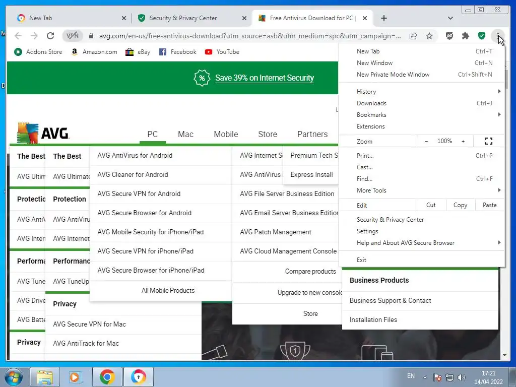Open Settings from the menu
Viewport: 516px width, 387px height.
(421, 231)
